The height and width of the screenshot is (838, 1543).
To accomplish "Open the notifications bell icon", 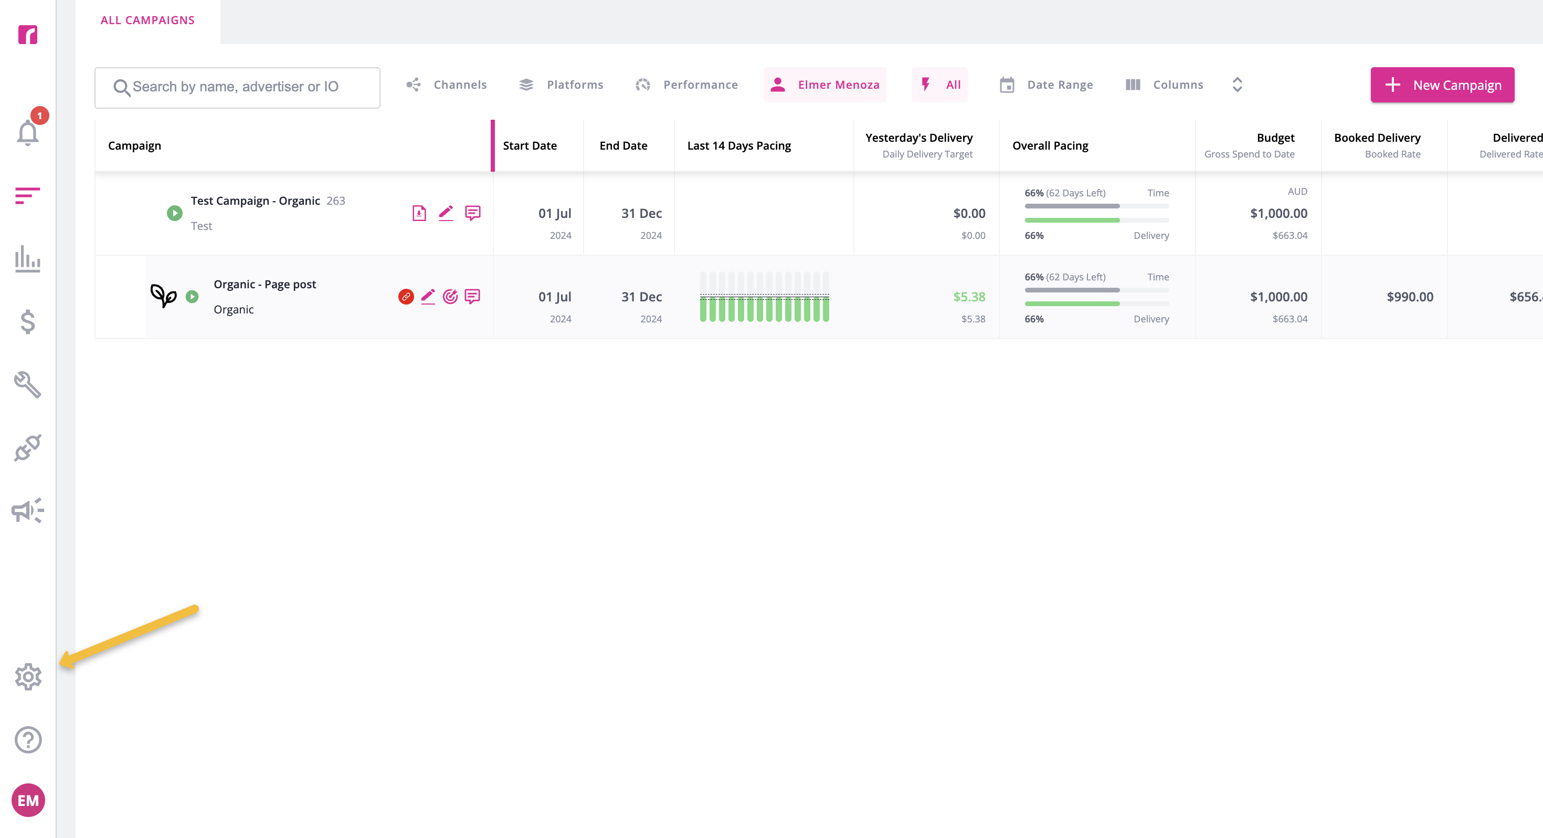I will pyautogui.click(x=27, y=131).
